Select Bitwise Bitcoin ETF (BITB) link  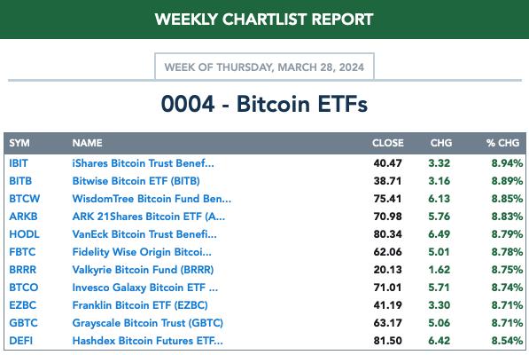[136, 181]
